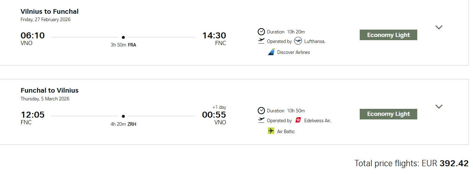This screenshot has height=174, width=473.
Task: Click the Lufthansa airline logo icon
Action: coord(298,41)
